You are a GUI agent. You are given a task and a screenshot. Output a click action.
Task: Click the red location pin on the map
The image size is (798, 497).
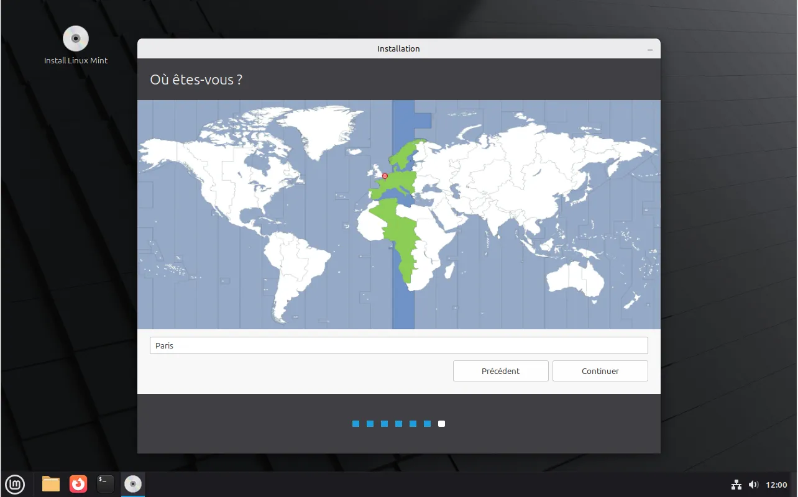point(385,176)
